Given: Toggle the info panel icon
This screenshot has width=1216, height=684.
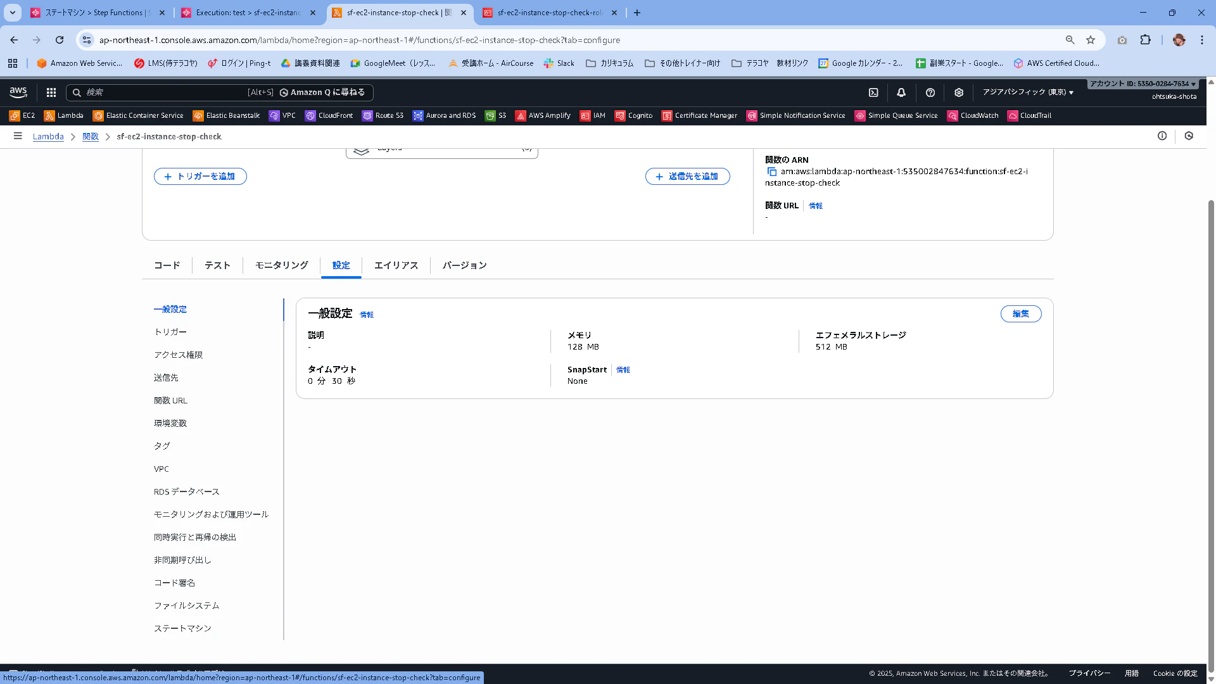Looking at the screenshot, I should coord(1162,136).
